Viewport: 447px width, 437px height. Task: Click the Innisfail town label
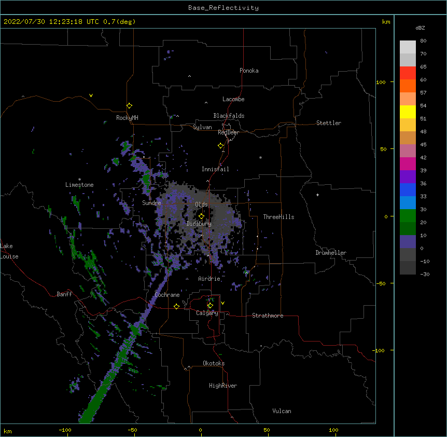point(215,169)
